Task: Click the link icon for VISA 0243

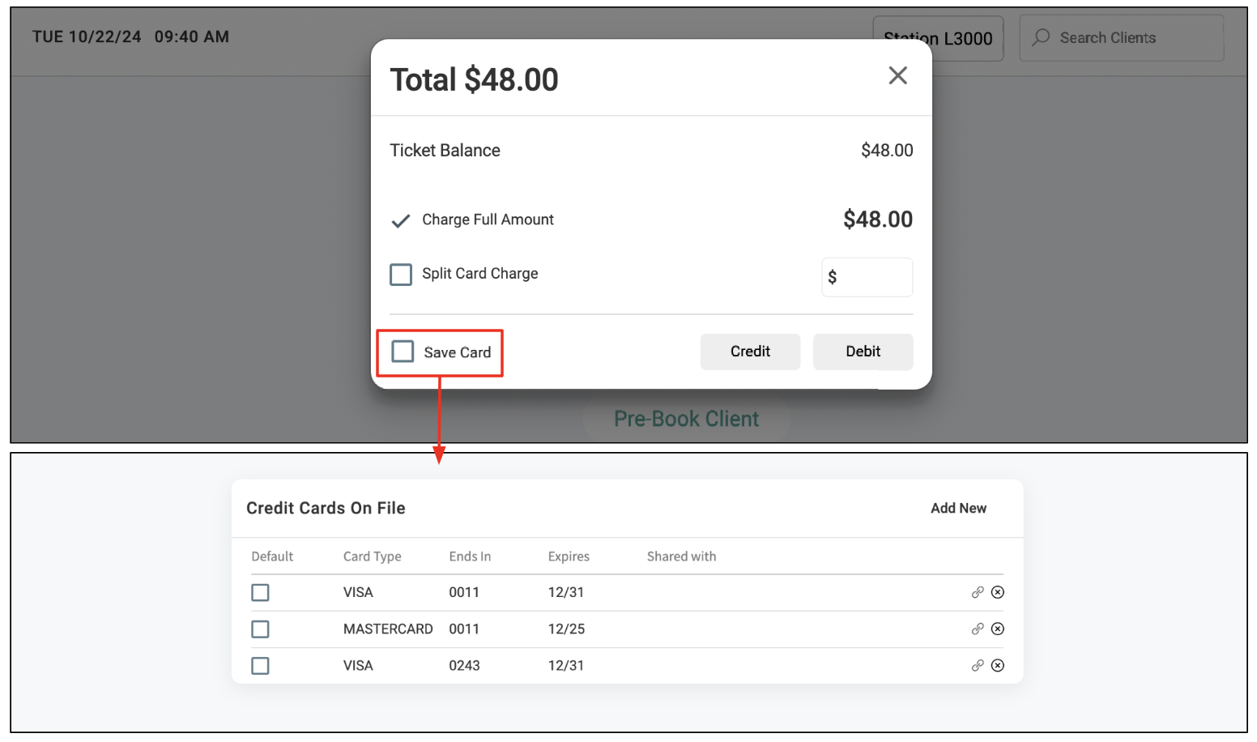Action: pos(978,665)
